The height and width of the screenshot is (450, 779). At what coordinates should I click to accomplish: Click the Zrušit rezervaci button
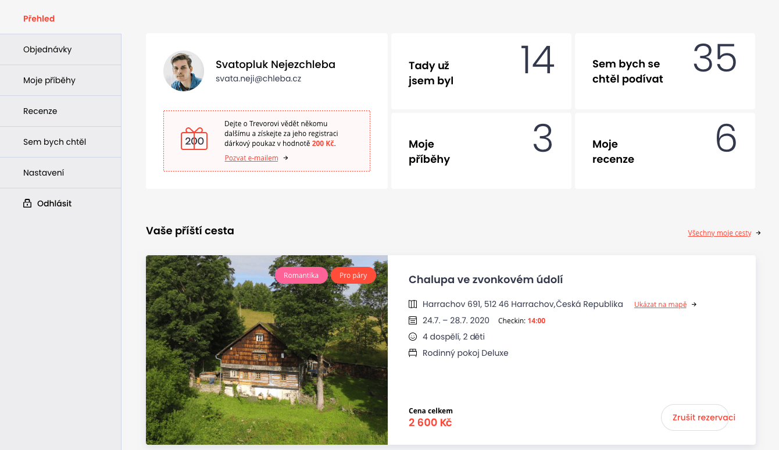(695, 417)
